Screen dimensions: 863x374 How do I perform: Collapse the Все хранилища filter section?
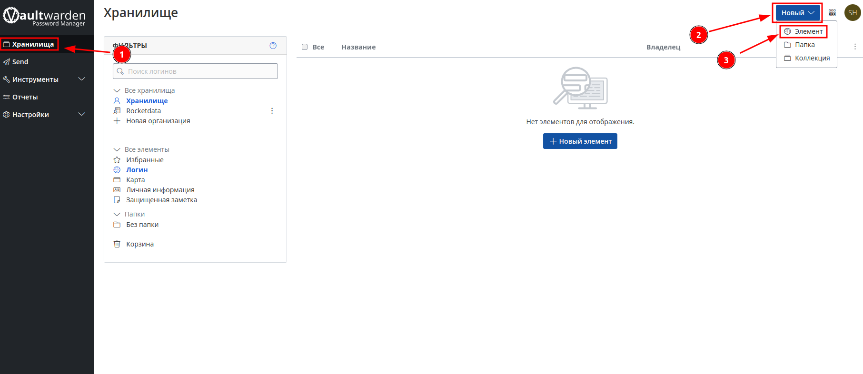[117, 90]
